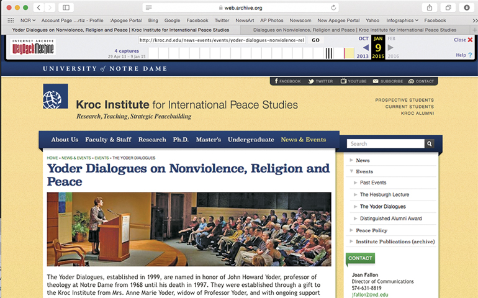Click the Current Students link
The height and width of the screenshot is (298, 478).
coord(410,107)
